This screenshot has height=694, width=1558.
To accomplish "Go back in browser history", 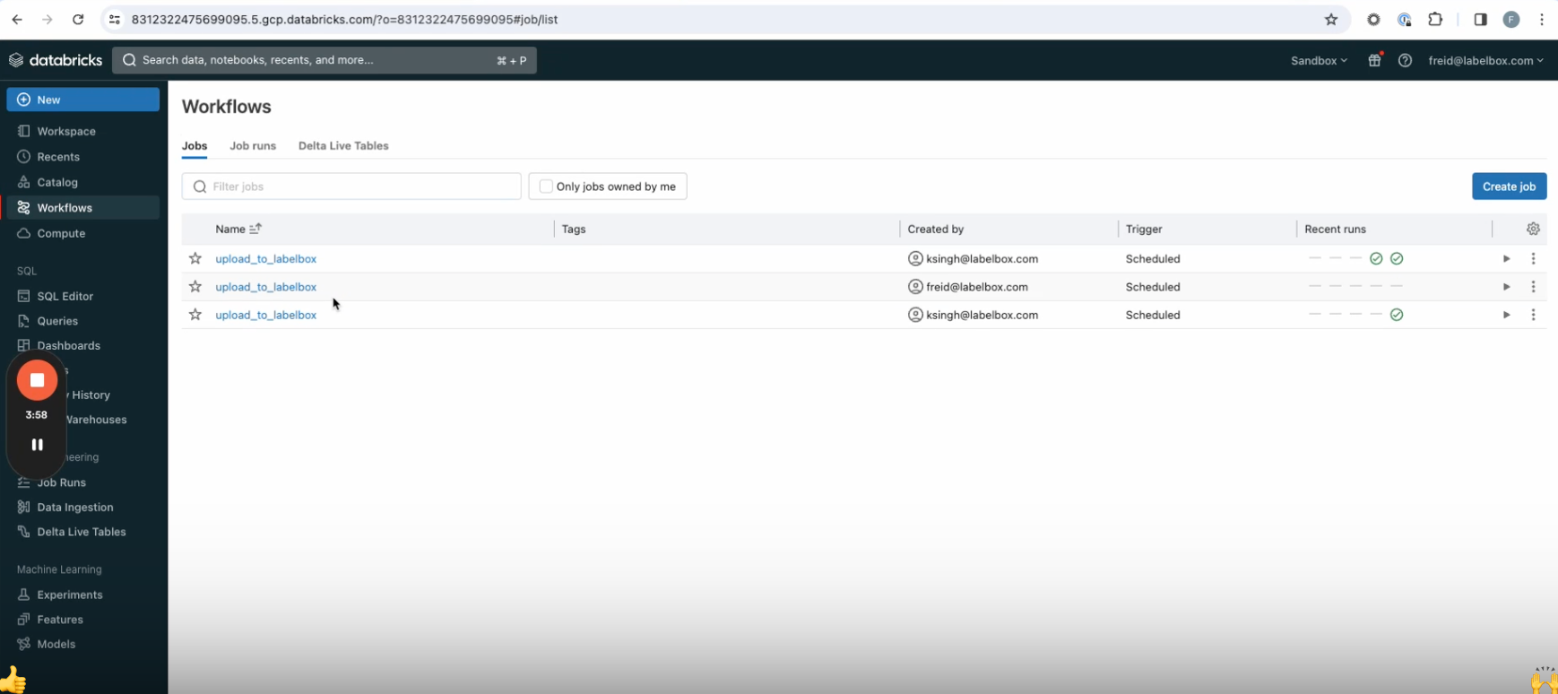I will coord(17,19).
